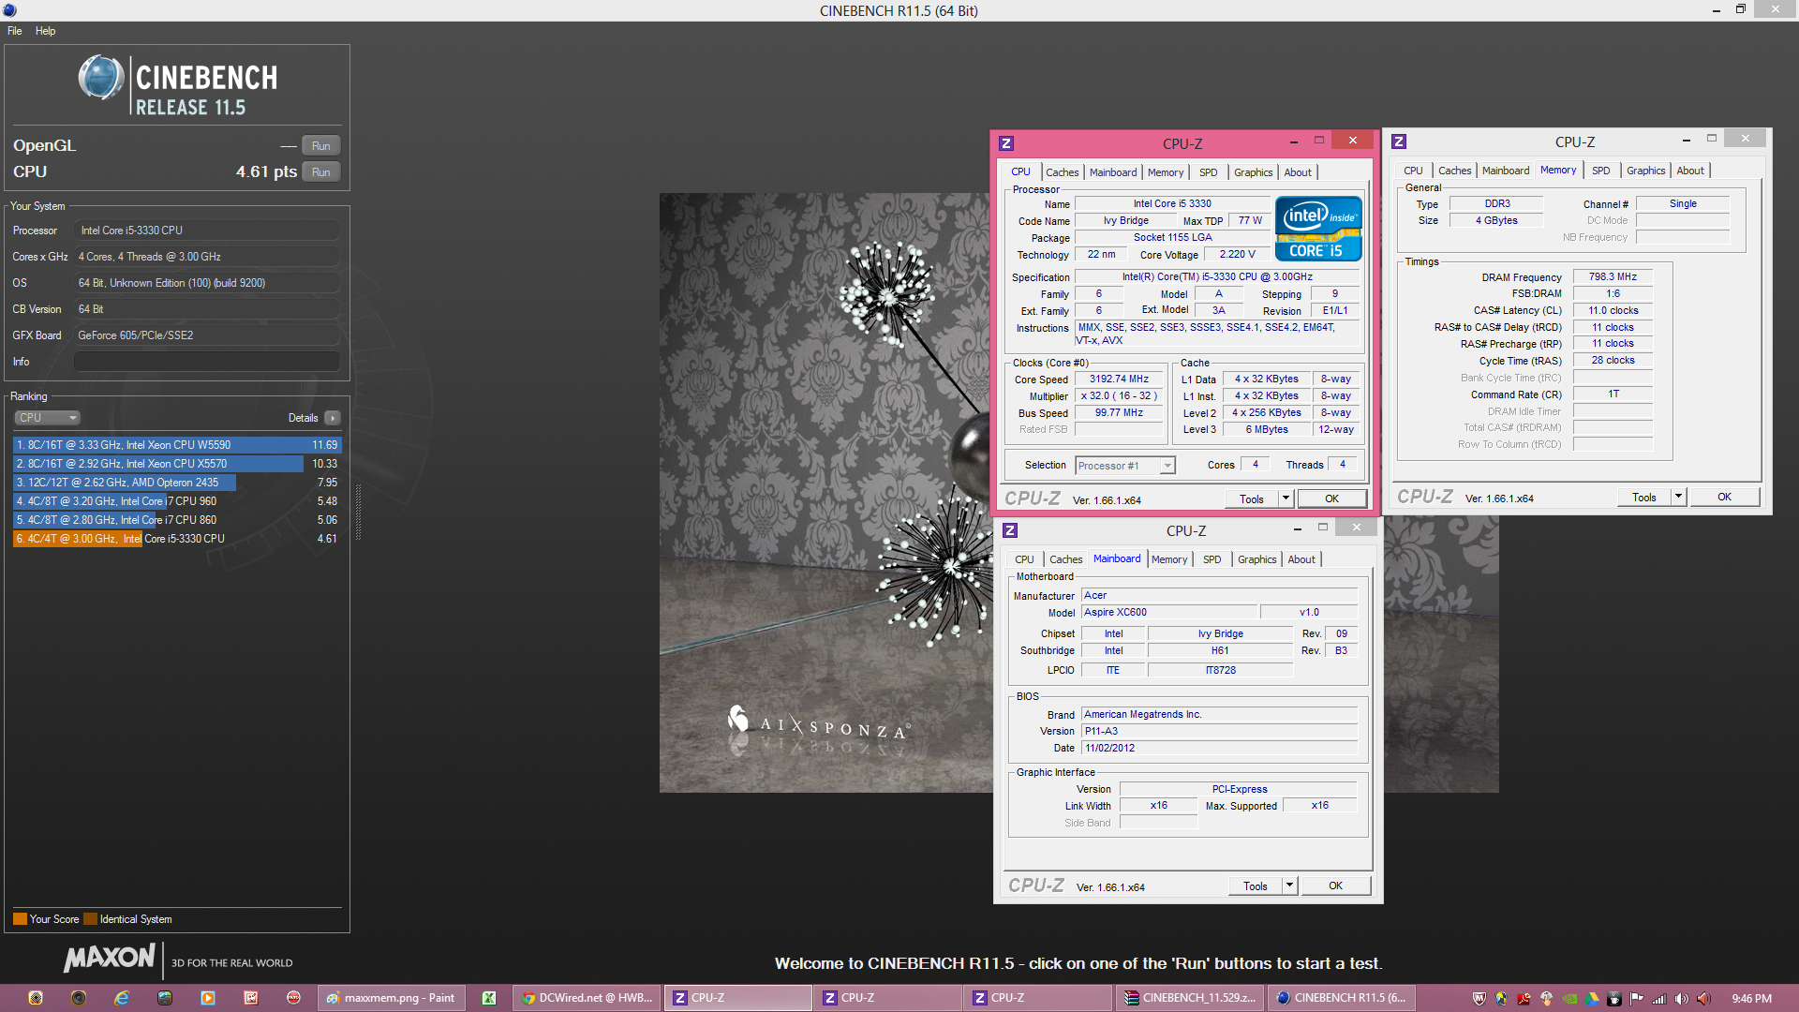The width and height of the screenshot is (1799, 1012).
Task: Open Excel from the taskbar
Action: [489, 998]
